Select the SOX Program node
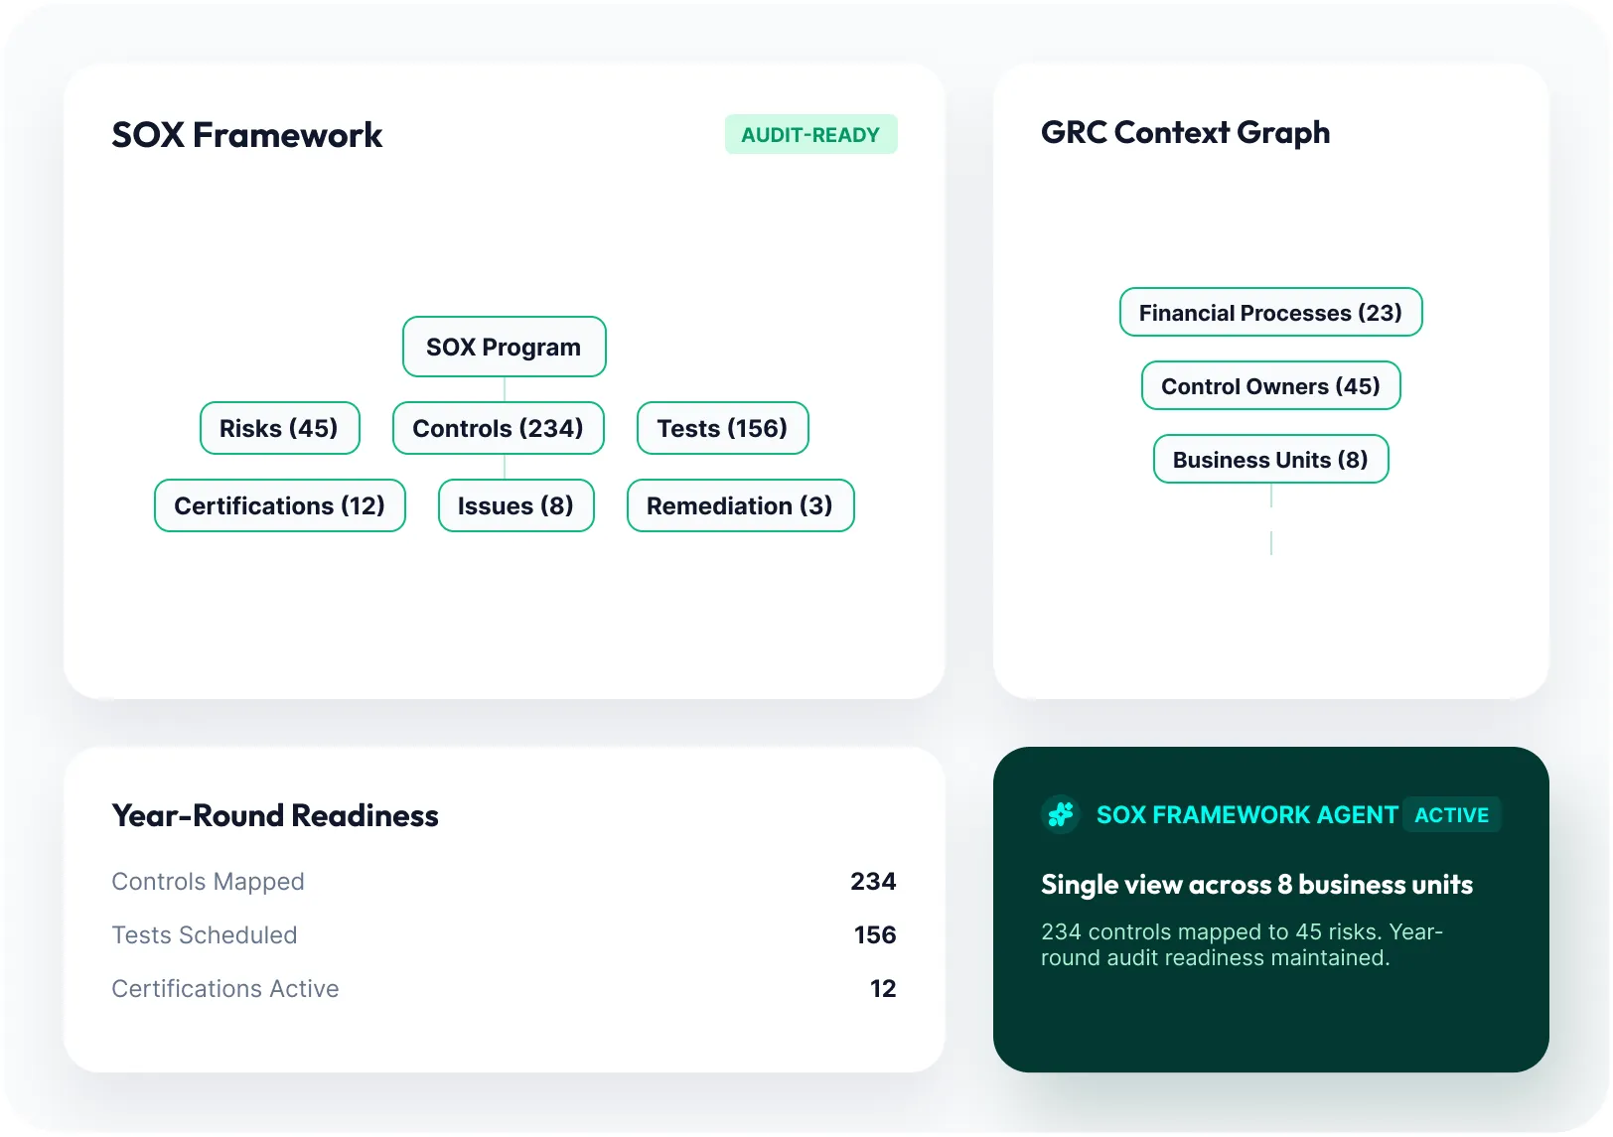Image resolution: width=1613 pixels, height=1137 pixels. [505, 347]
